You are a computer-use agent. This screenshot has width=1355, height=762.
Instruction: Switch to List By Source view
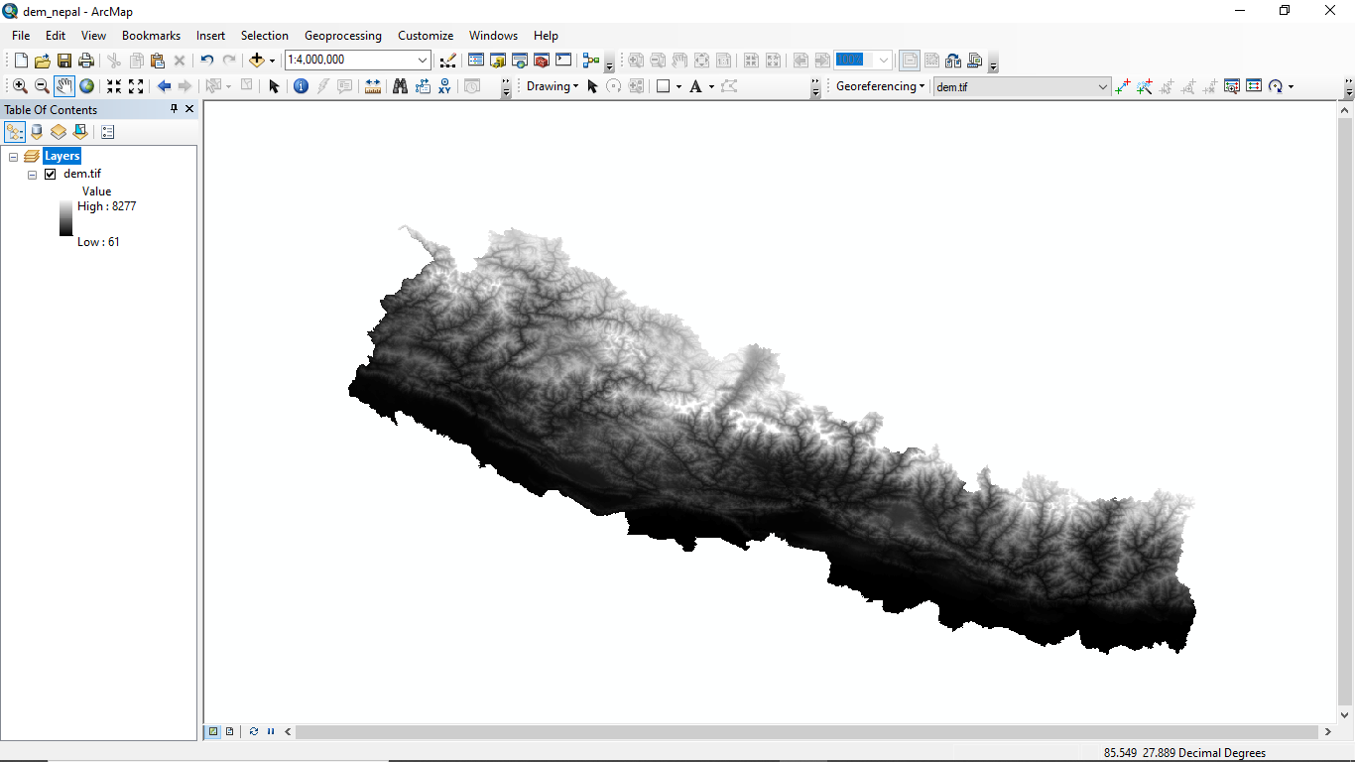(37, 132)
